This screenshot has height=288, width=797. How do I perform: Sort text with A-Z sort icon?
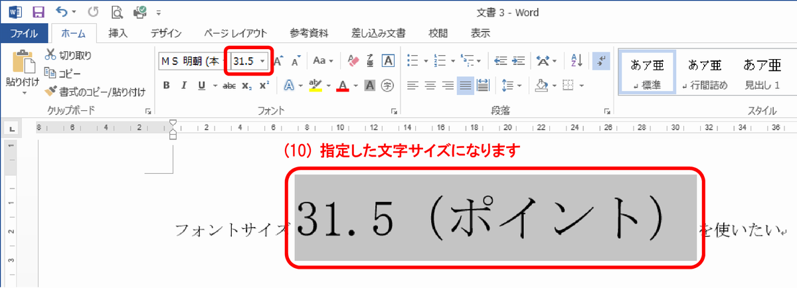[x=576, y=60]
